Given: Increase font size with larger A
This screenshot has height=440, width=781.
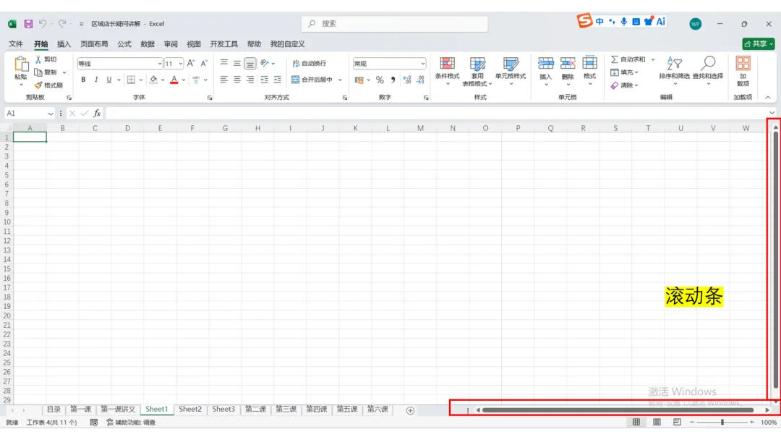Looking at the screenshot, I should [191, 63].
